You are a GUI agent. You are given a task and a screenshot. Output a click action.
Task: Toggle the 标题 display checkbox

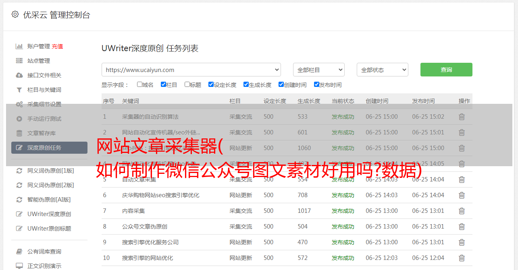point(187,85)
